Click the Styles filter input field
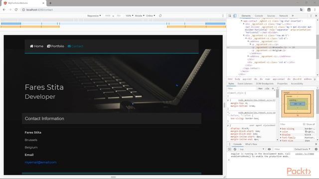The image size is (319, 179). click(x=241, y=89)
